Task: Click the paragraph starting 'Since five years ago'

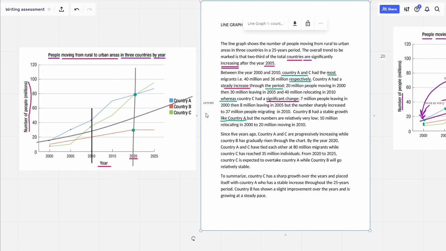Action: pyautogui.click(x=285, y=150)
